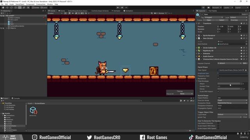Viewport: 250px width, 140px height.
Task: Open the Layer Mask dropdown
Action: tap(232, 114)
